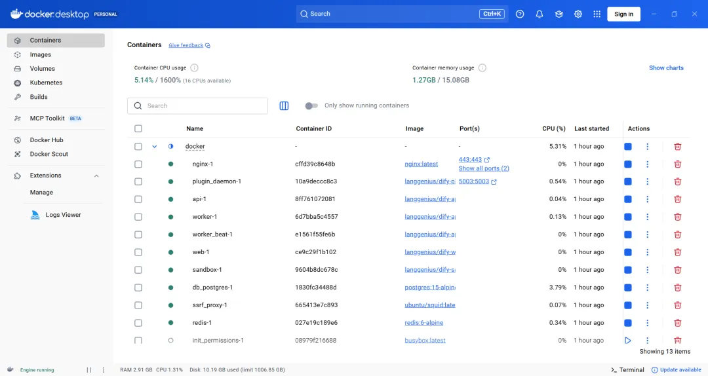This screenshot has width=708, height=376.
Task: Click the Sign in button
Action: (623, 14)
